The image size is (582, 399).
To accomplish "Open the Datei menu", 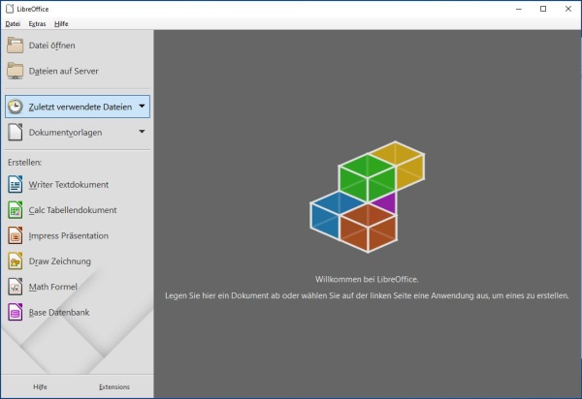I will (x=13, y=23).
